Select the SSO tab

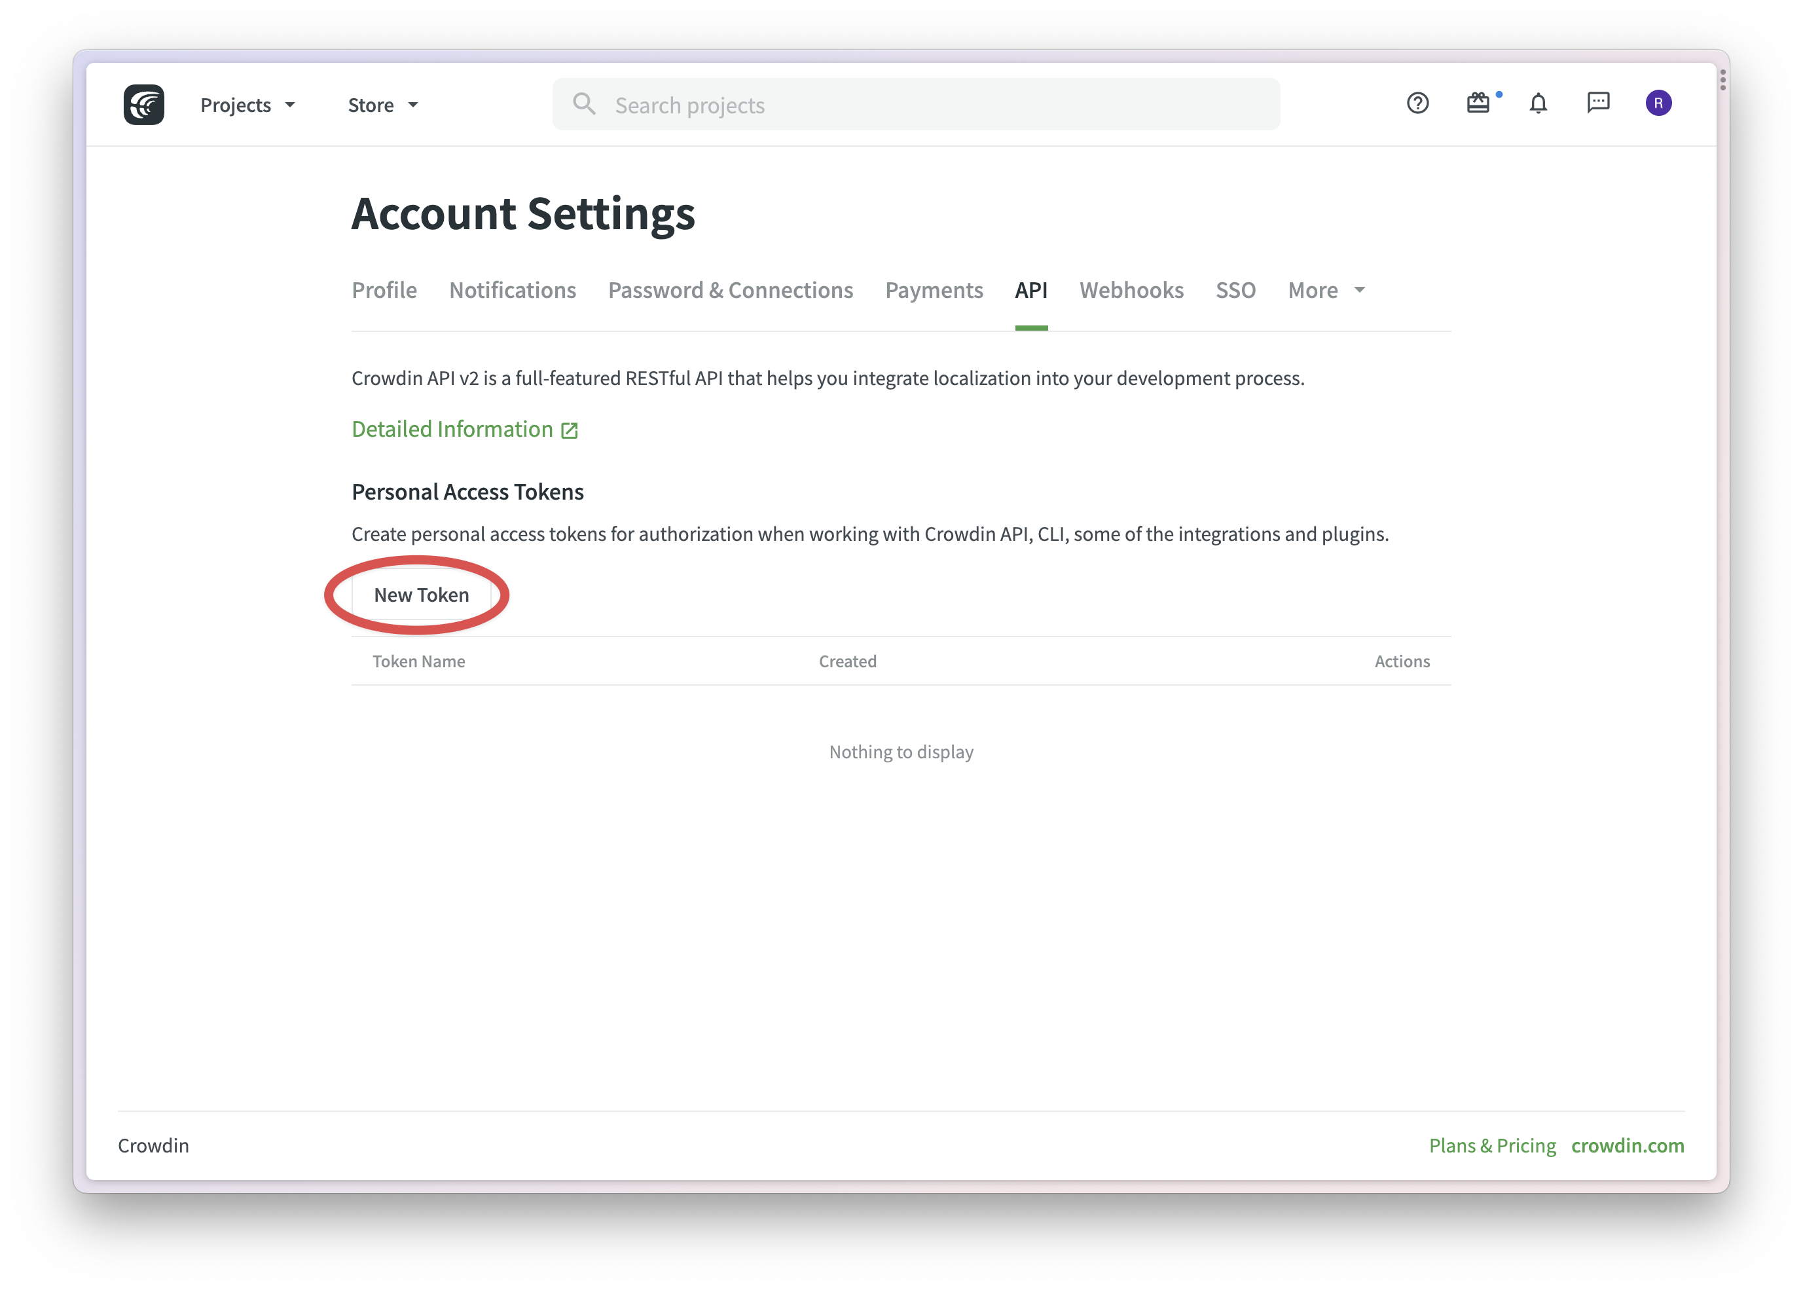(1235, 290)
